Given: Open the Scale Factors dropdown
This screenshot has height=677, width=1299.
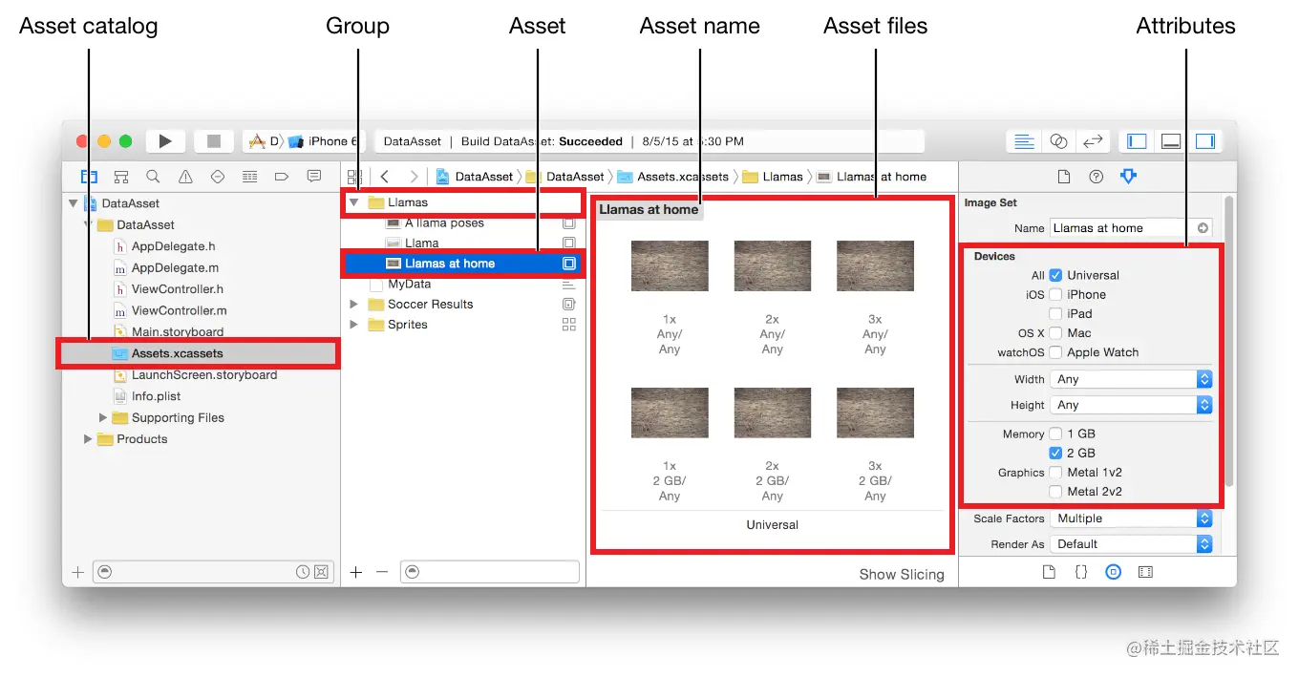Looking at the screenshot, I should (1131, 518).
